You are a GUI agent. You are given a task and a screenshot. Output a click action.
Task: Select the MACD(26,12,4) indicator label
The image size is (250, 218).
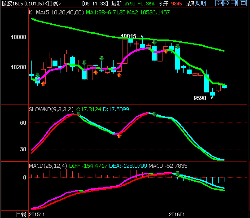click(48, 166)
